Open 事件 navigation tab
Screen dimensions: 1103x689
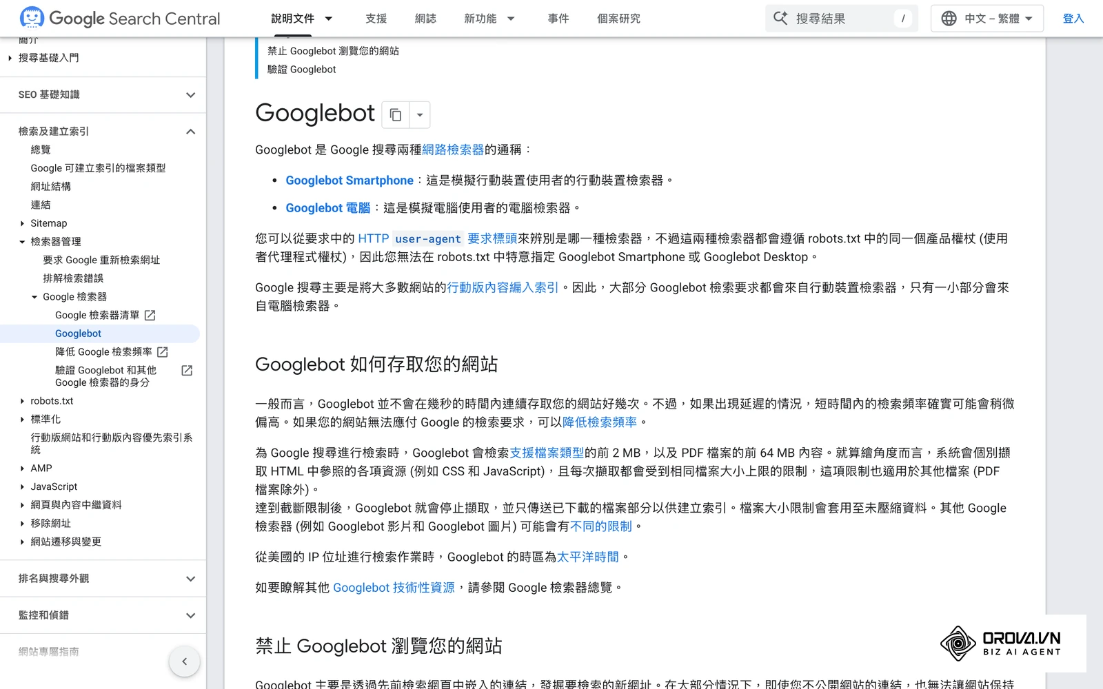click(558, 19)
